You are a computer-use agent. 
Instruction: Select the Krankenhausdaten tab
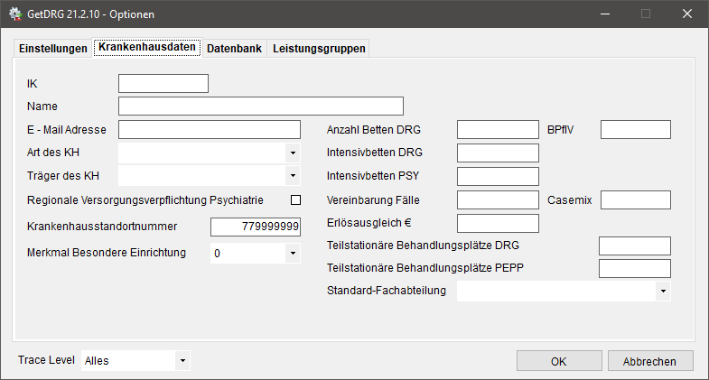pyautogui.click(x=146, y=48)
